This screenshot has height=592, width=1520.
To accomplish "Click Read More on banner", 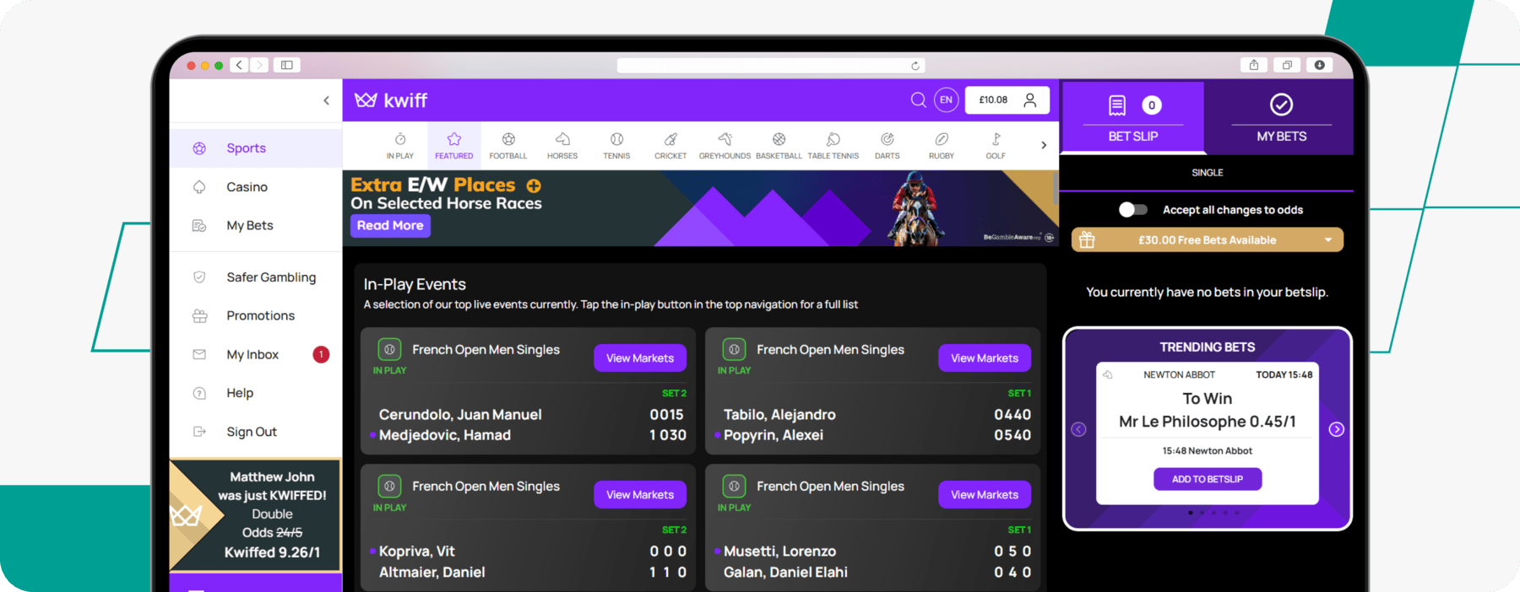I will click(390, 226).
